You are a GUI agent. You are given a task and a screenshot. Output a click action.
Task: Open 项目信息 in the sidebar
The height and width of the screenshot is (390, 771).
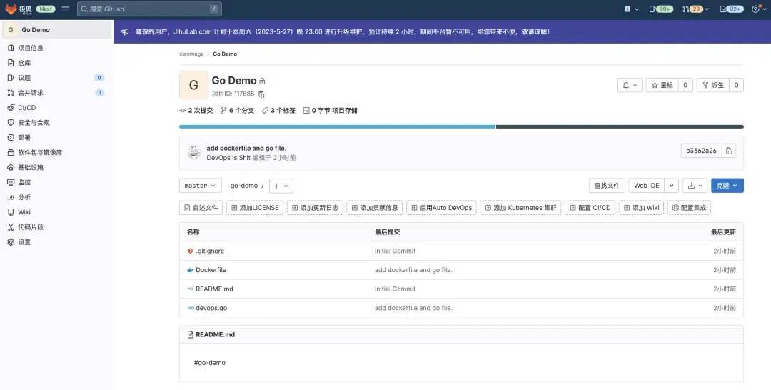click(31, 48)
